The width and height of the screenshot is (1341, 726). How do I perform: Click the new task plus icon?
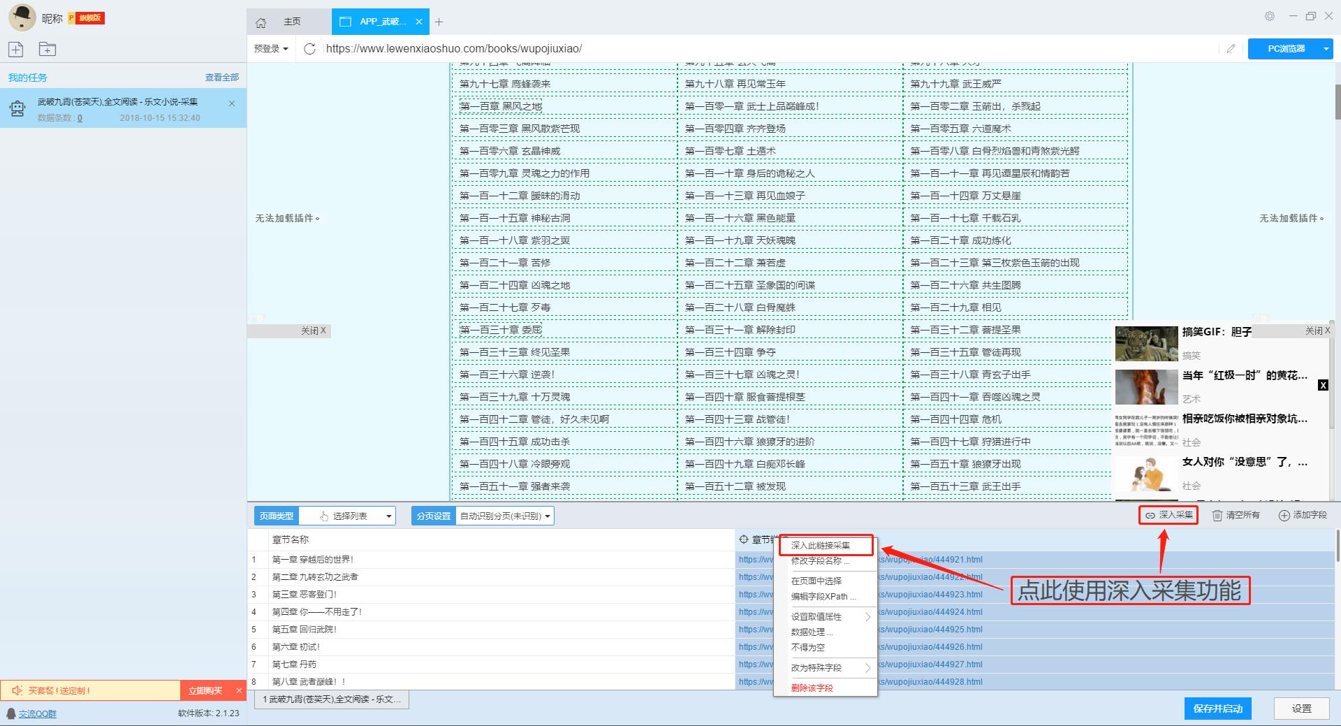[16, 49]
